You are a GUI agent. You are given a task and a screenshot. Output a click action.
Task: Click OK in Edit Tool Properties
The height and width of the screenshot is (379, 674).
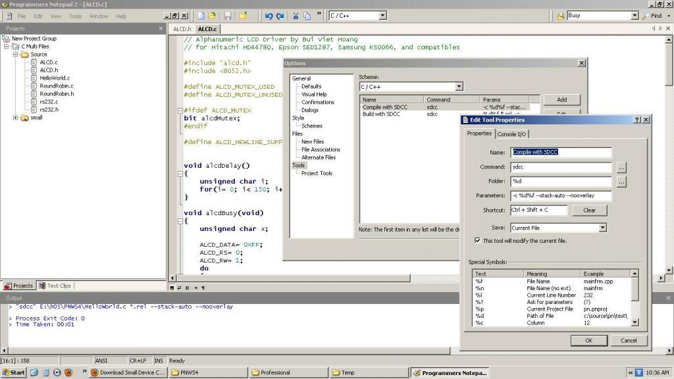(588, 340)
